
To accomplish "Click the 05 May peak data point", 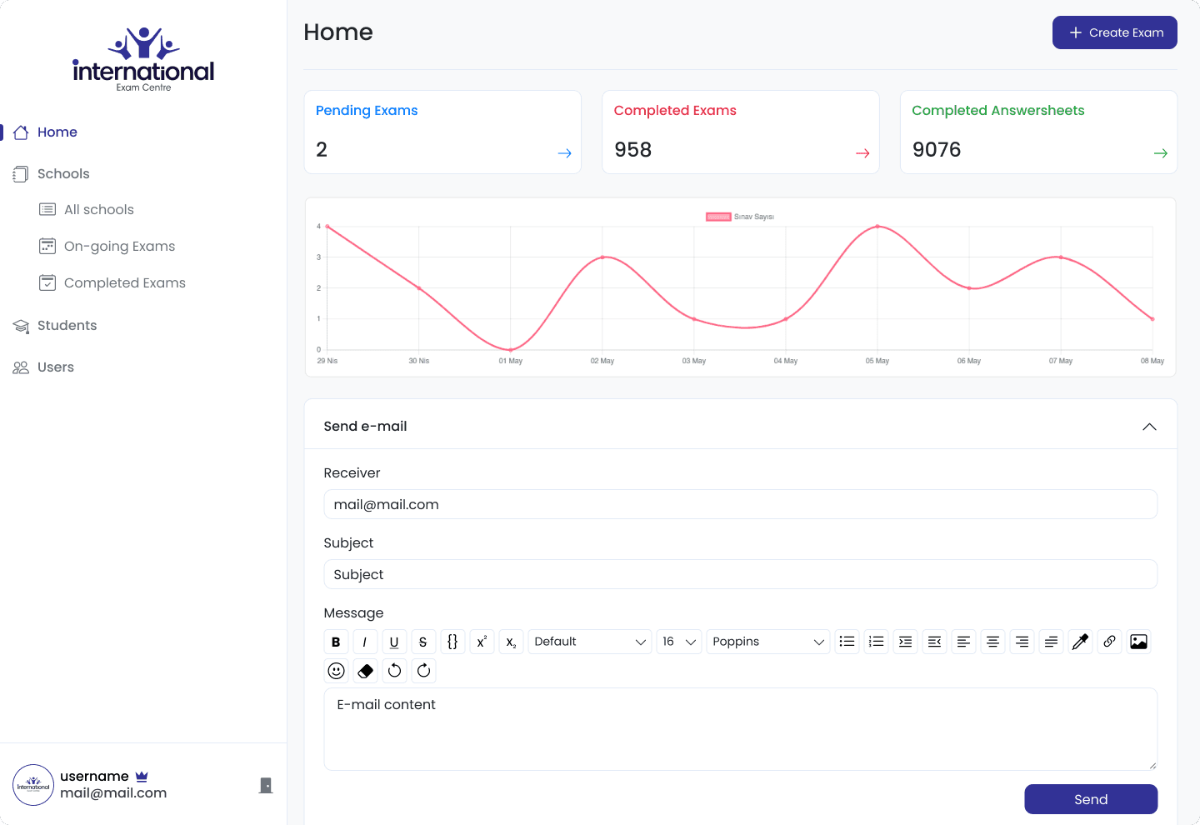I will (877, 226).
